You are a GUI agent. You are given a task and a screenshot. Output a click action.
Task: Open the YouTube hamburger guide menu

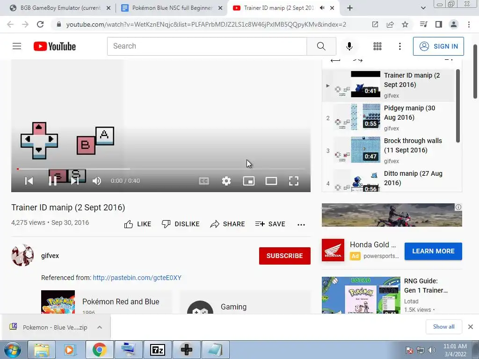tap(17, 46)
